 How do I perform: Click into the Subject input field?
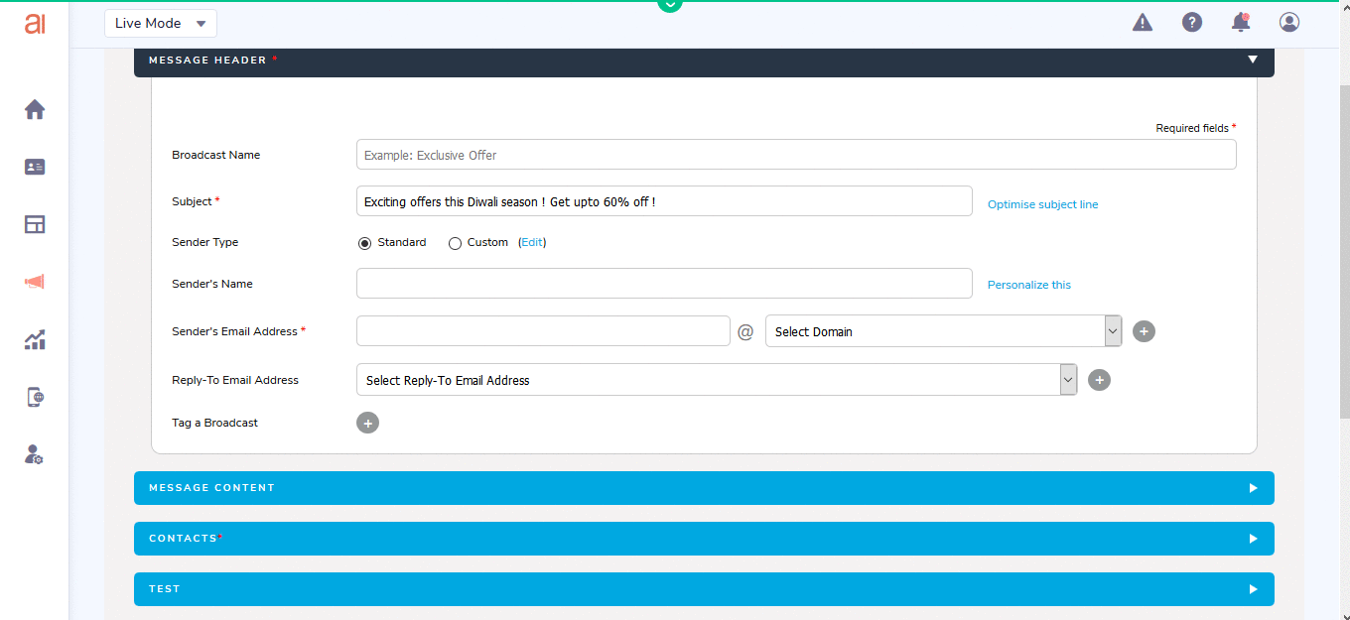tap(664, 201)
